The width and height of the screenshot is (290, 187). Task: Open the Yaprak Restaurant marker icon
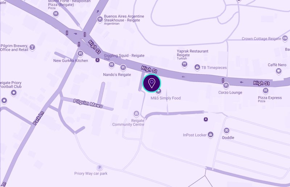click(185, 64)
